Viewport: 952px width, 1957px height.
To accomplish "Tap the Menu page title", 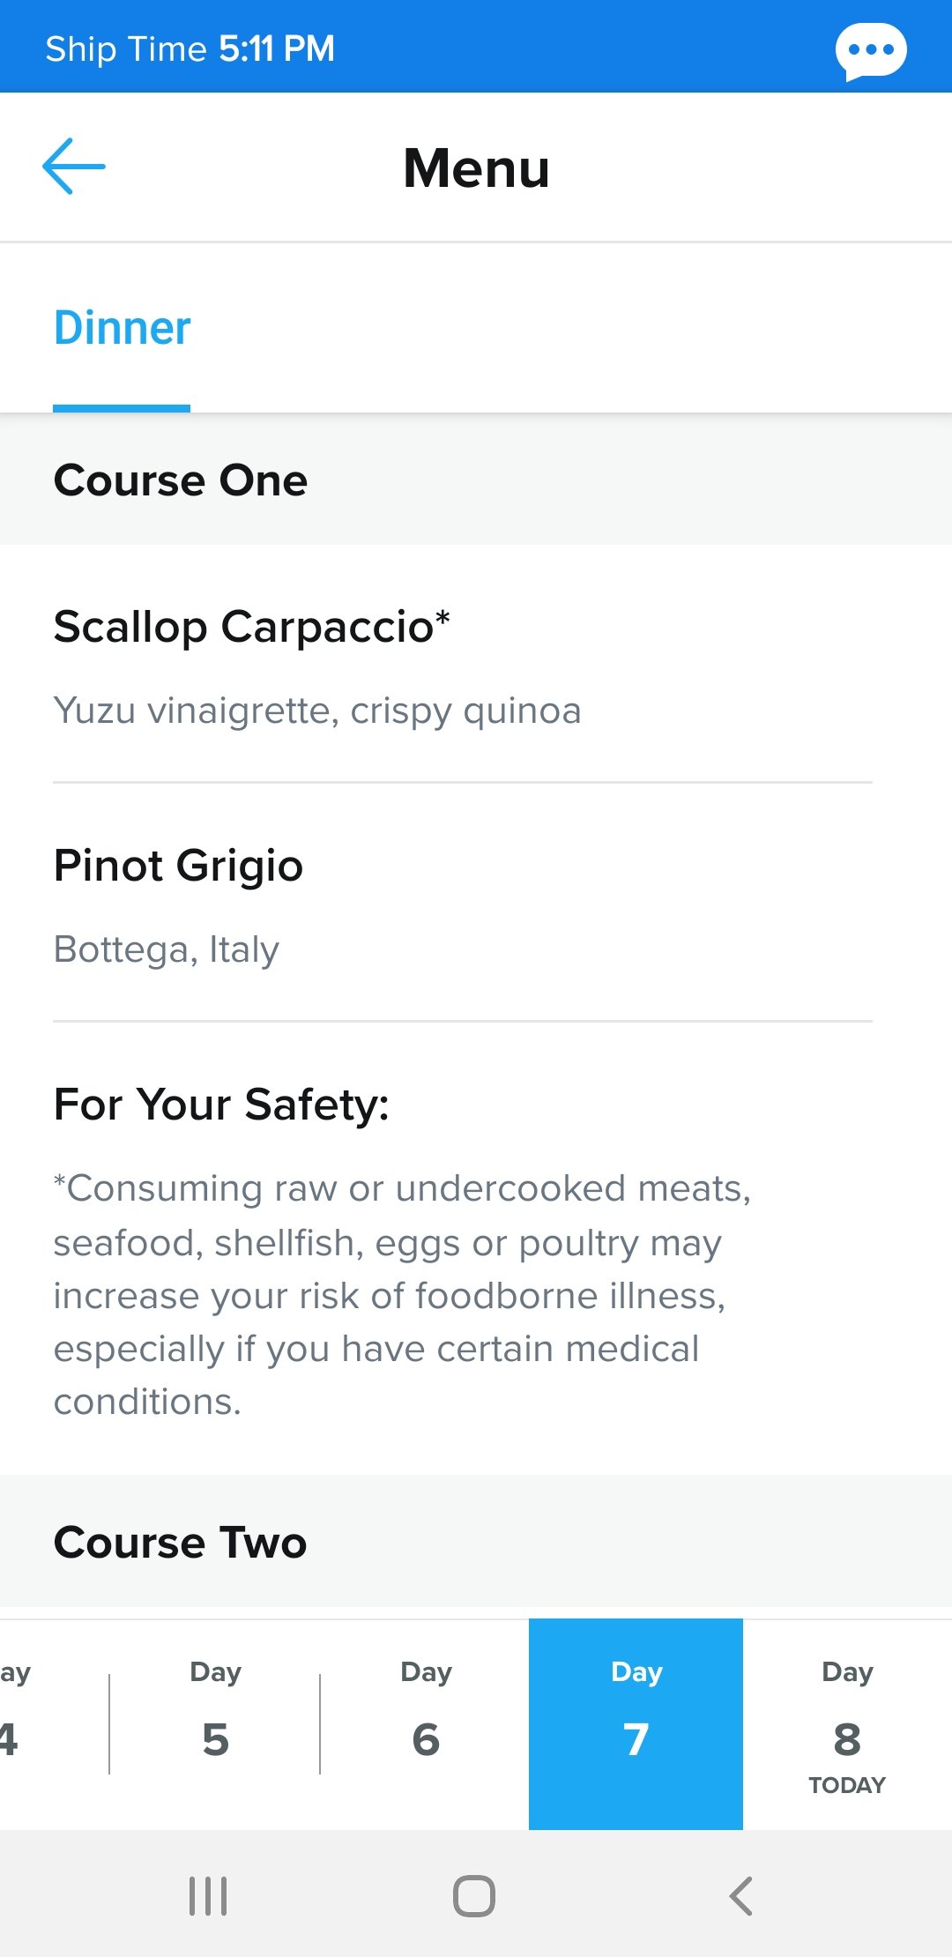I will pyautogui.click(x=476, y=167).
